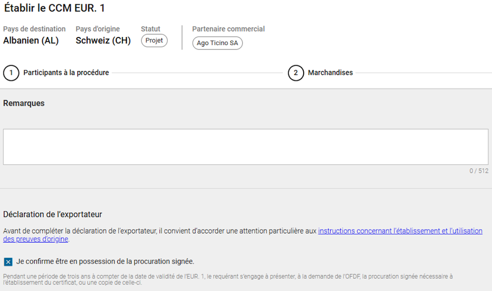The width and height of the screenshot is (492, 291).
Task: Click the Albanien (AL) destination value
Action: click(x=31, y=41)
